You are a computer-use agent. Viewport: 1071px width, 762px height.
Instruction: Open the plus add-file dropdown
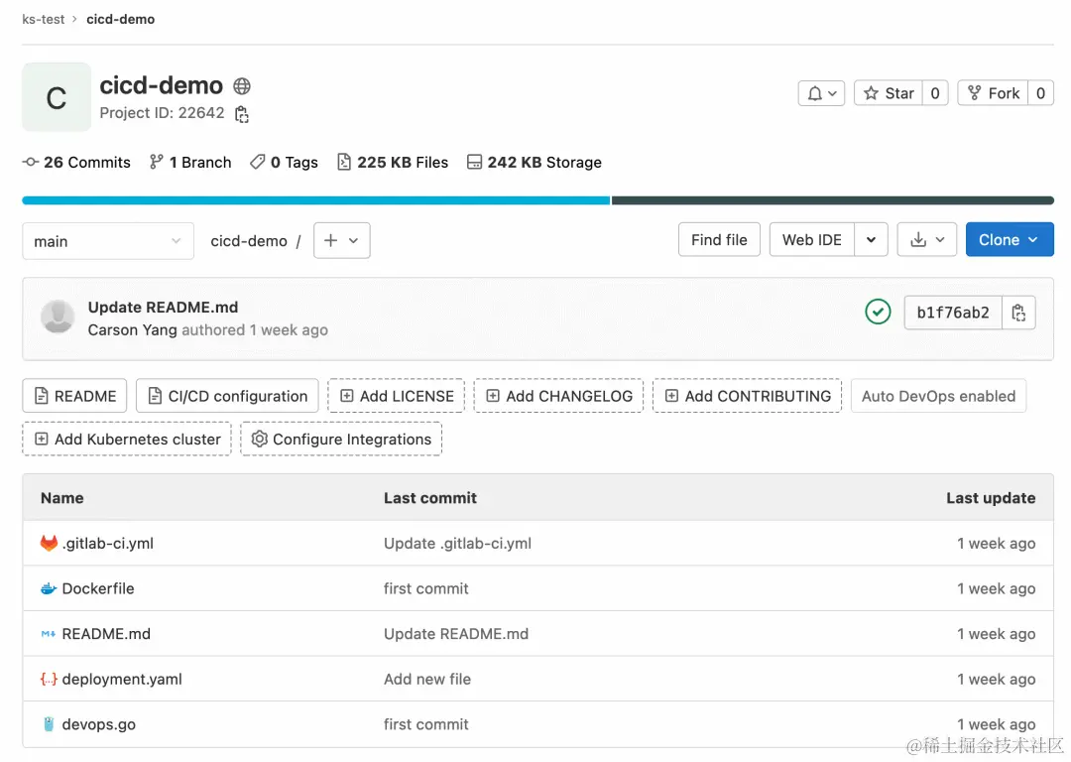click(x=341, y=240)
